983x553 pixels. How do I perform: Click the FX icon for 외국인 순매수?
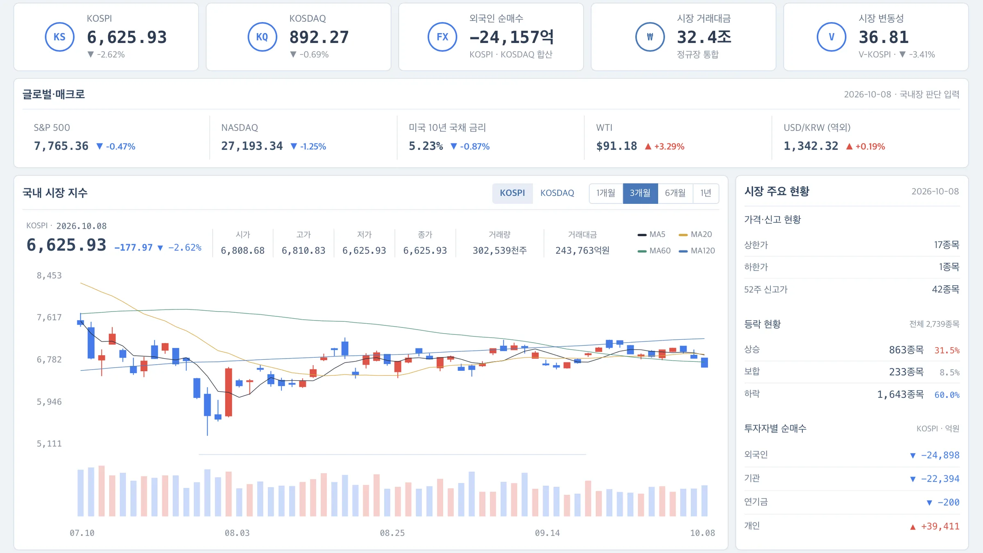pos(442,37)
